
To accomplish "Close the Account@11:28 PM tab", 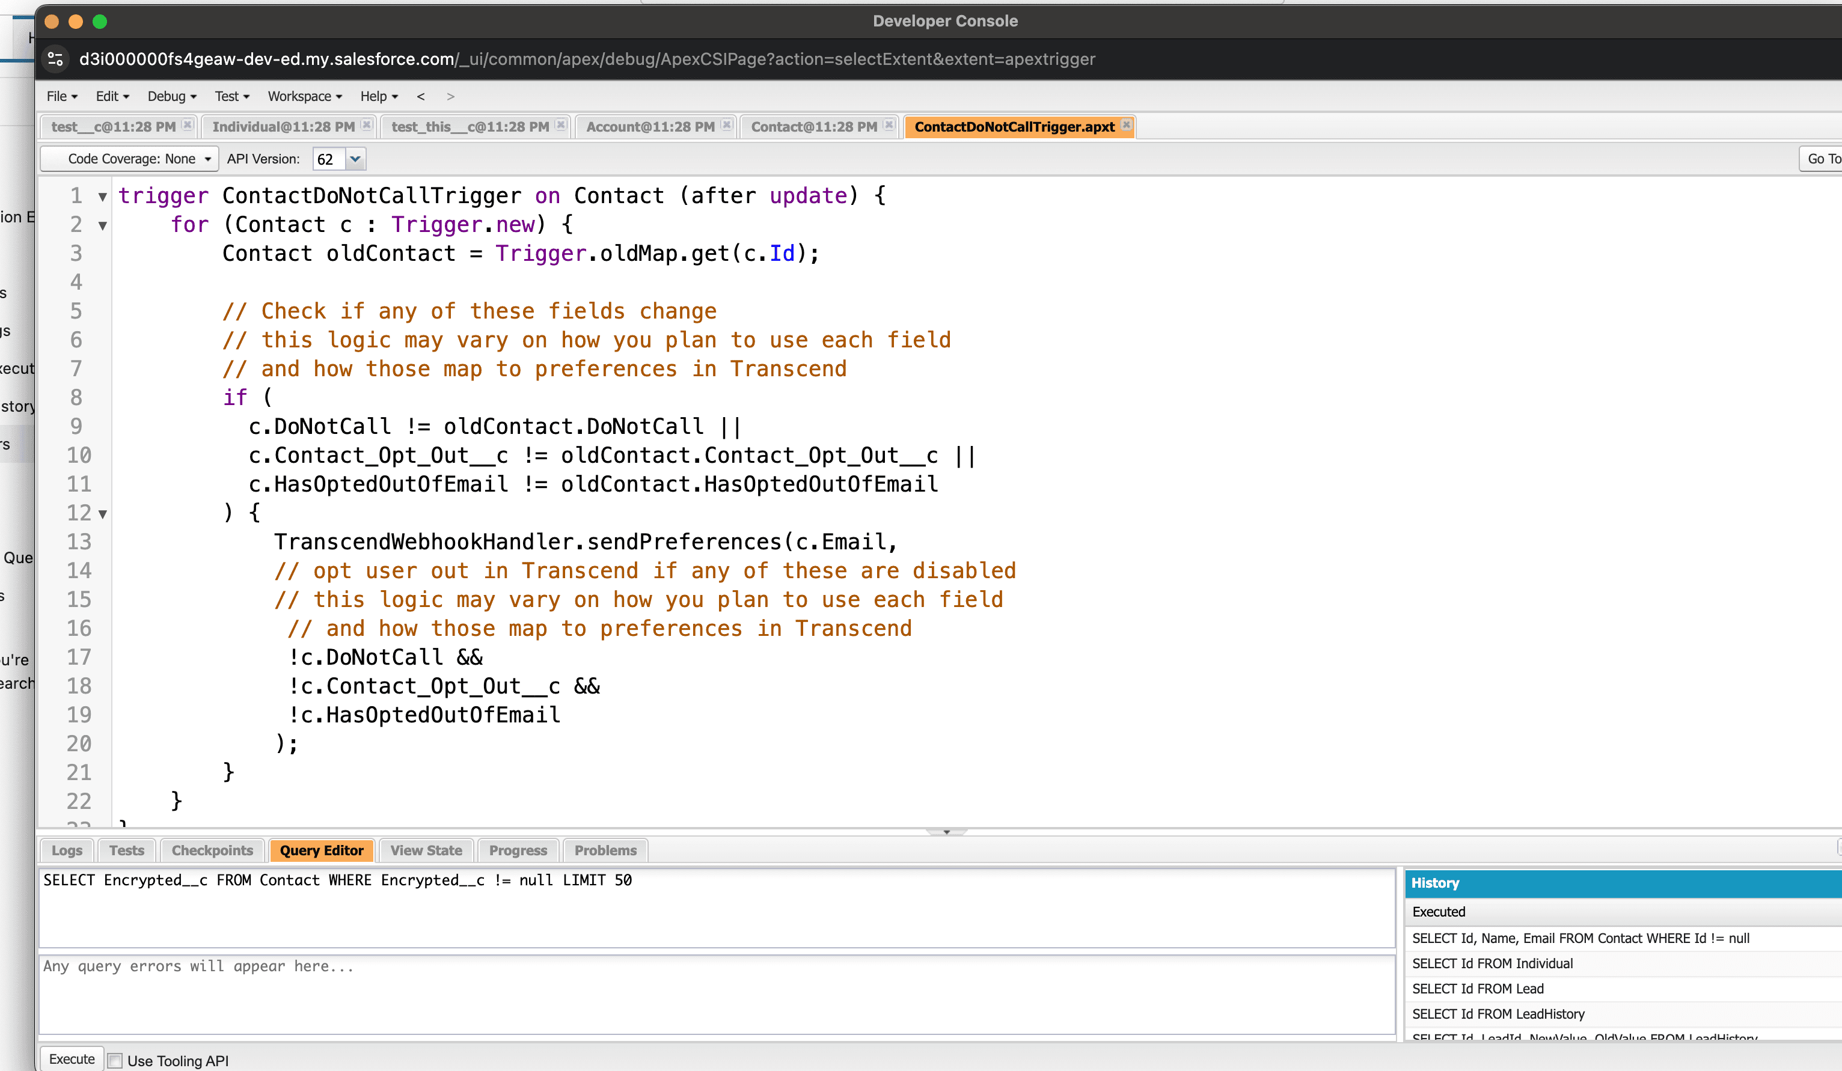I will click(727, 125).
